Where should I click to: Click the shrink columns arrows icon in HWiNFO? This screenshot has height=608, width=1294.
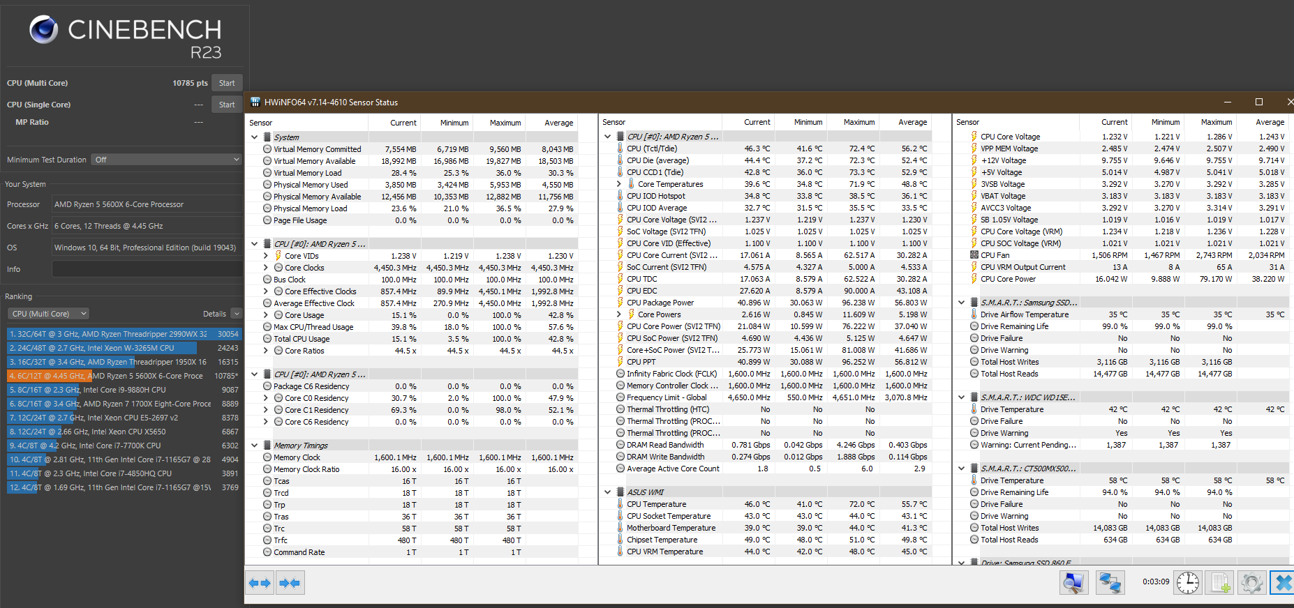(x=290, y=583)
